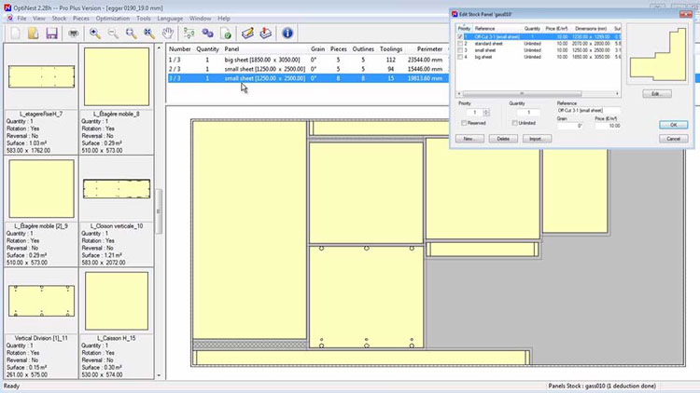Image resolution: width=700 pixels, height=393 pixels.
Task: Open the Stock menu
Action: (x=59, y=19)
